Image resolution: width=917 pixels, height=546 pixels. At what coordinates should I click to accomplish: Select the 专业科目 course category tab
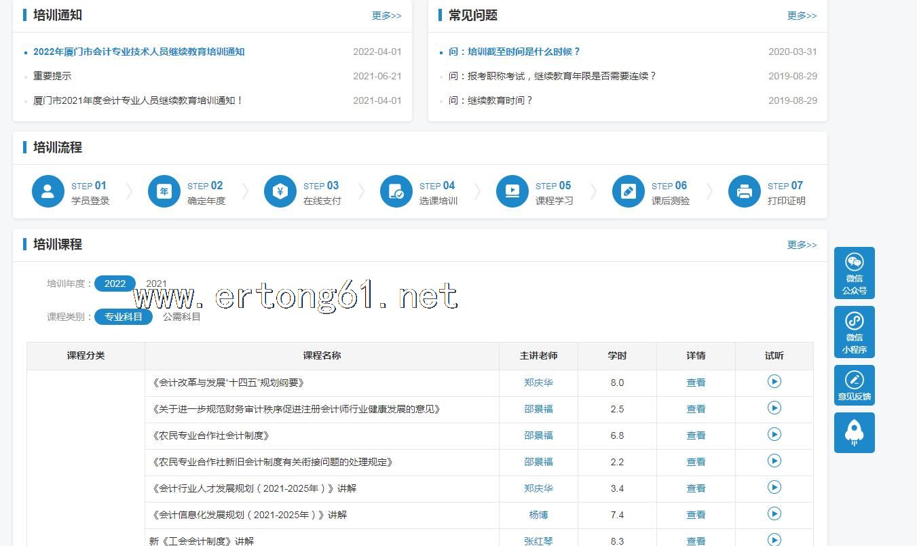point(124,317)
